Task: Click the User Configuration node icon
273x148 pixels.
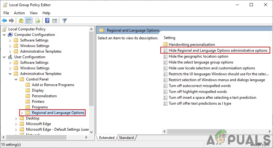Action: click(x=10, y=57)
